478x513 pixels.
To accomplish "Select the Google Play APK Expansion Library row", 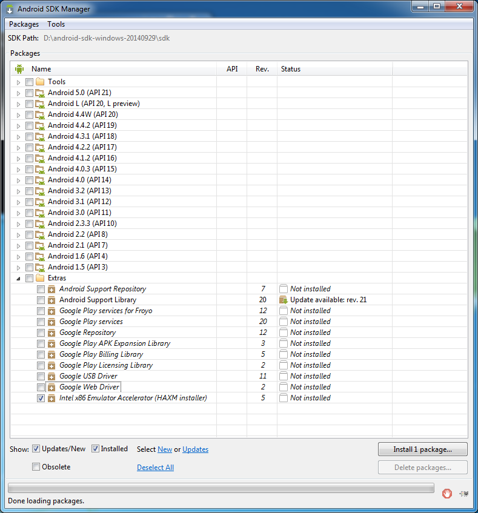I will tap(239, 343).
